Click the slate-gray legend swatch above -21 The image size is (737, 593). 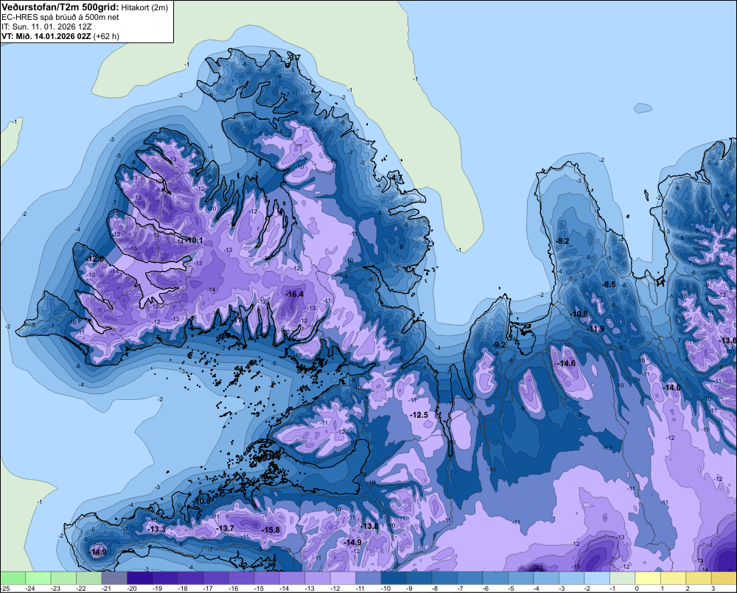[x=114, y=578]
